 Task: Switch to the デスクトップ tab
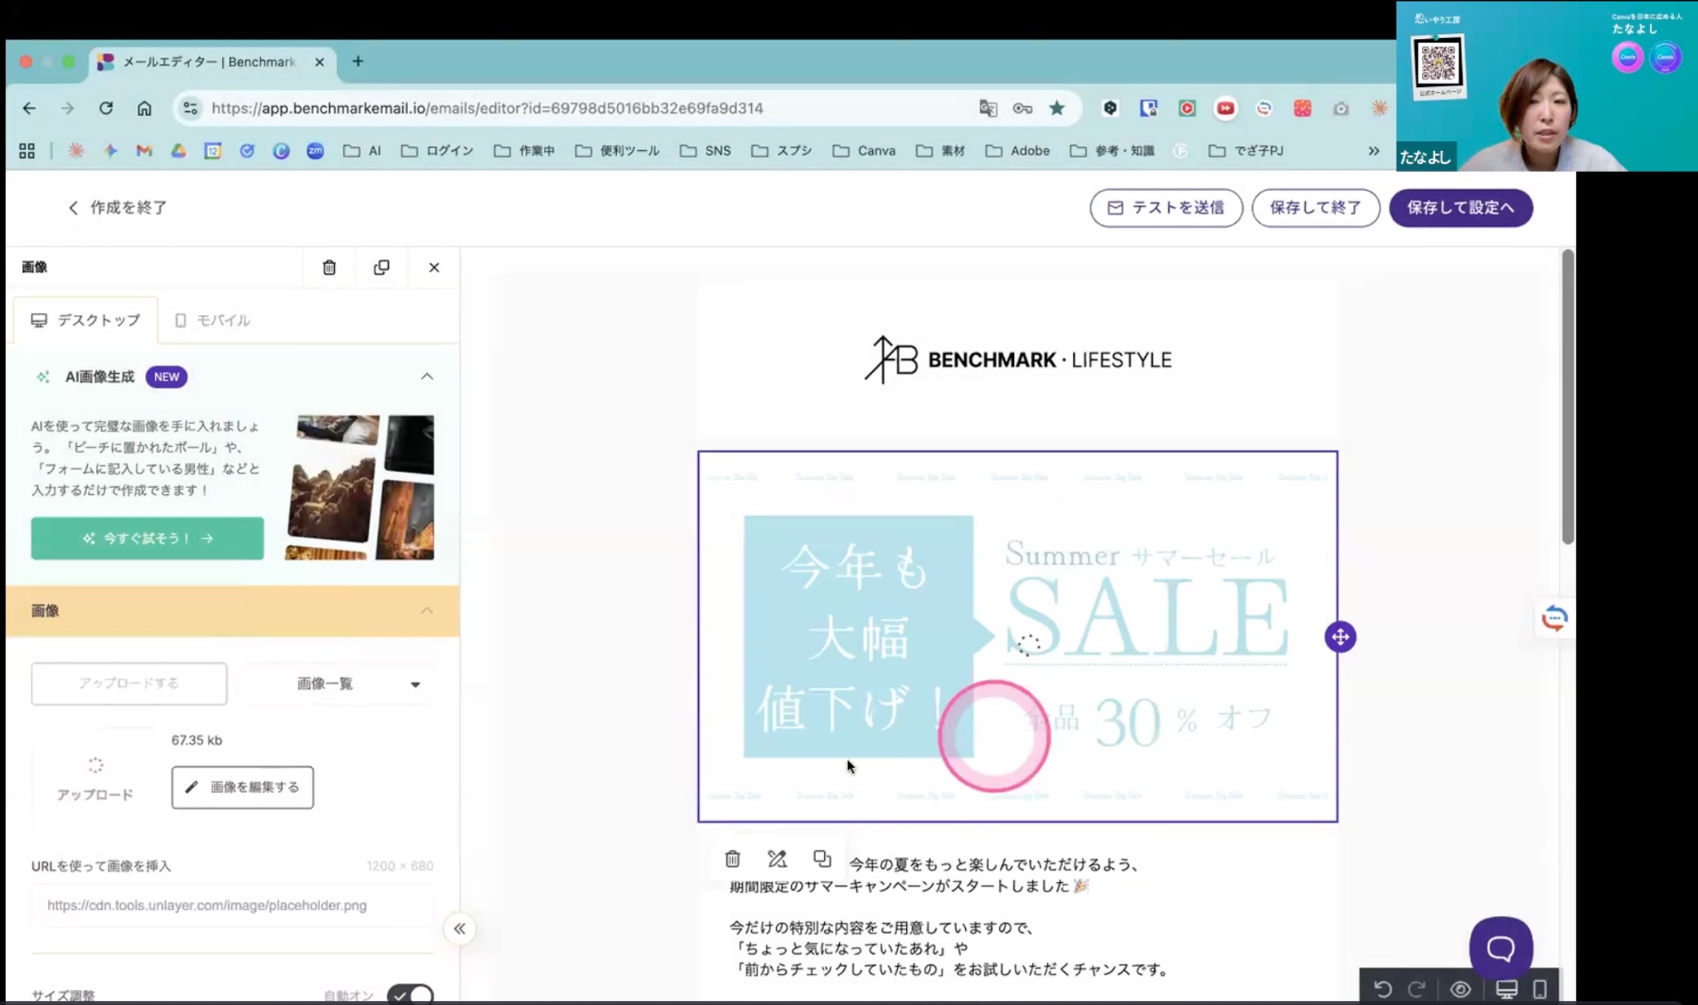click(x=85, y=320)
